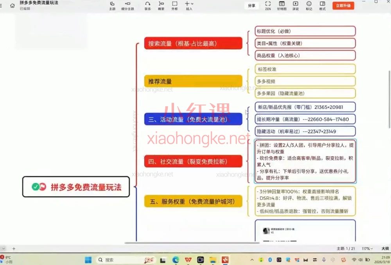Open the volume speaker tray icon
391x265 pixels.
361,260
